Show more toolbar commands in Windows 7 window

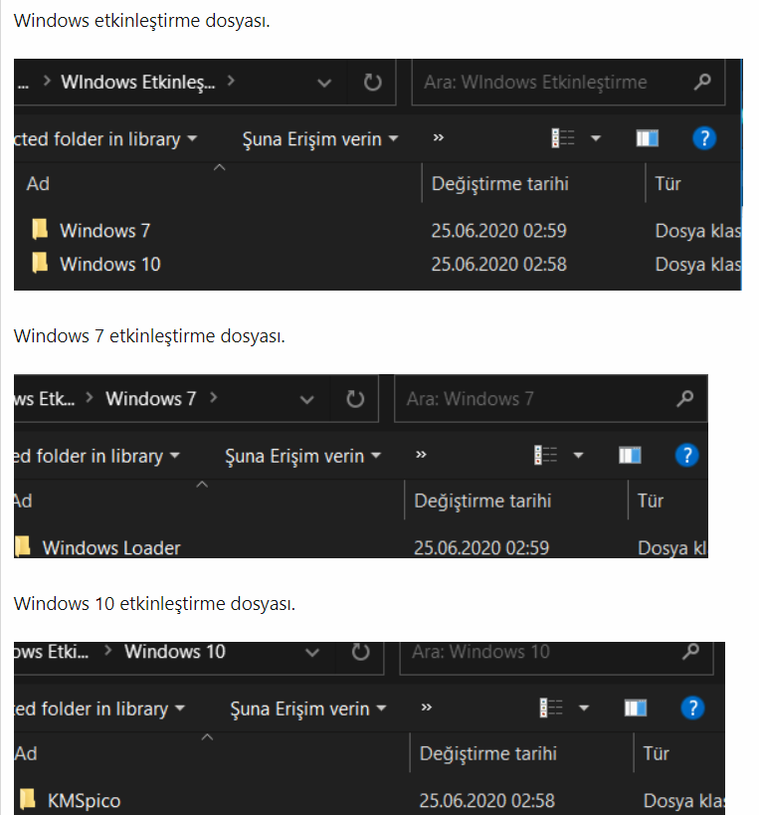421,455
